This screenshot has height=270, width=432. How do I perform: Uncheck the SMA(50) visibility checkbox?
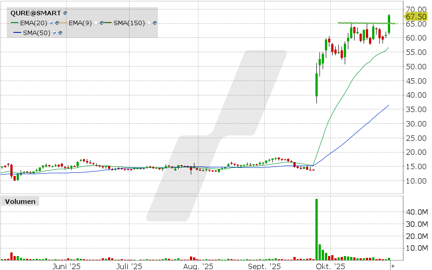(55, 33)
